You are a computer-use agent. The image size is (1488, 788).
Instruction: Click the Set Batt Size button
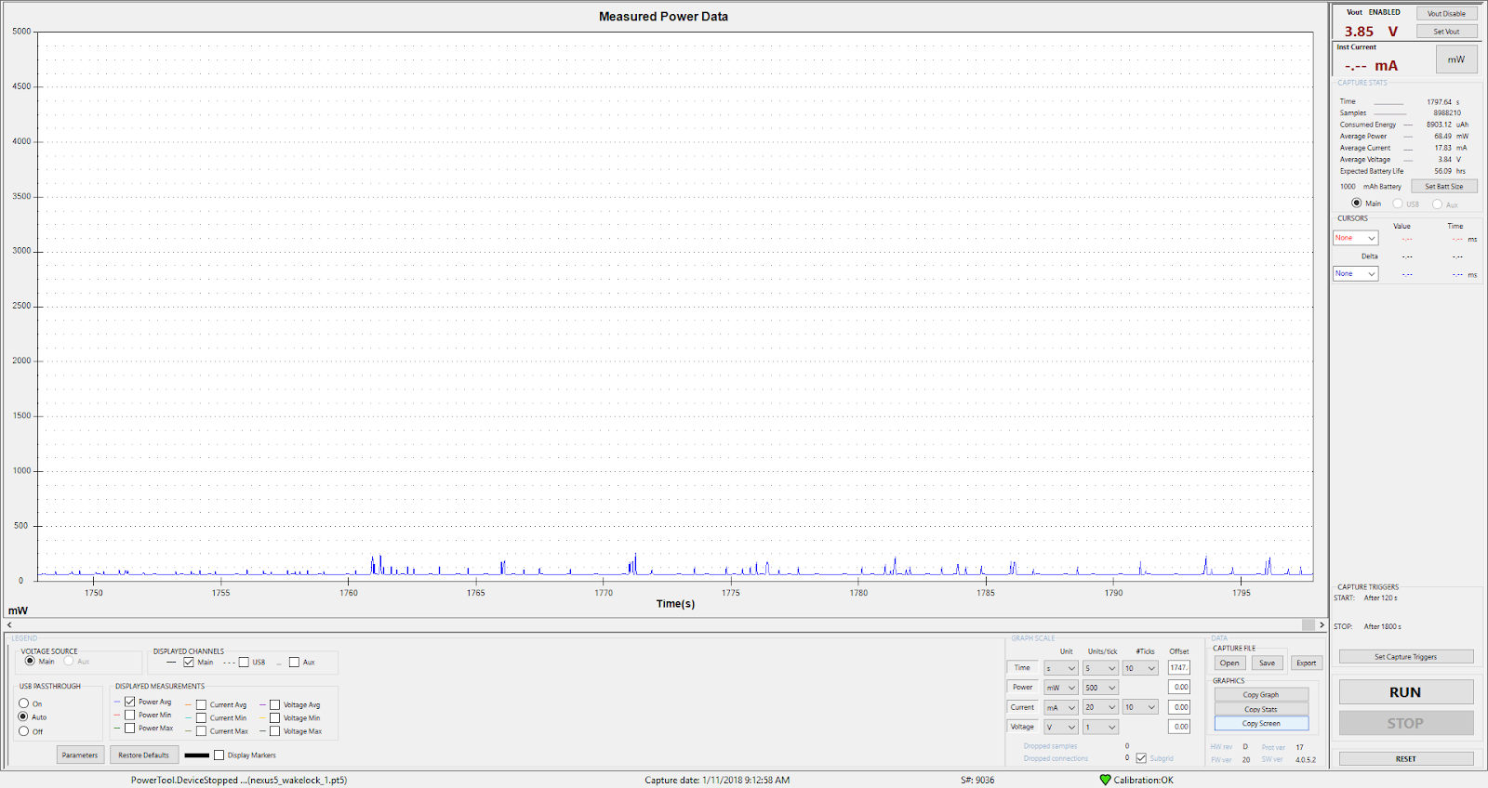coord(1443,186)
